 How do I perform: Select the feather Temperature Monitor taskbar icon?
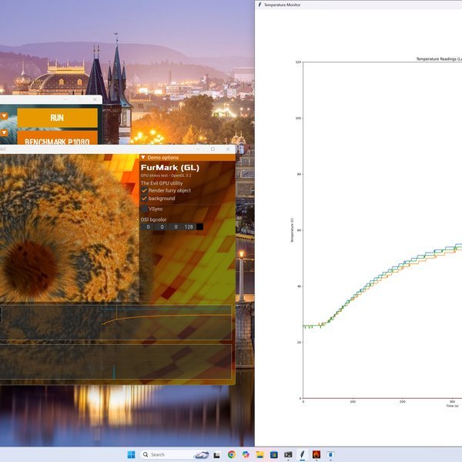coord(303,454)
